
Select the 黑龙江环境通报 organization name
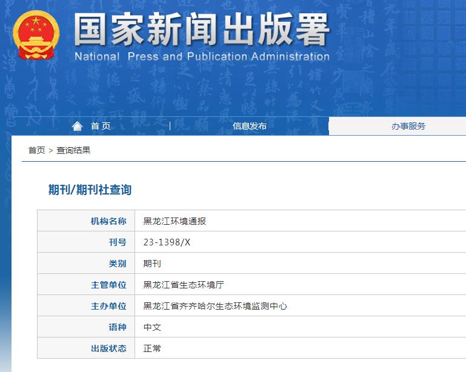click(x=175, y=221)
